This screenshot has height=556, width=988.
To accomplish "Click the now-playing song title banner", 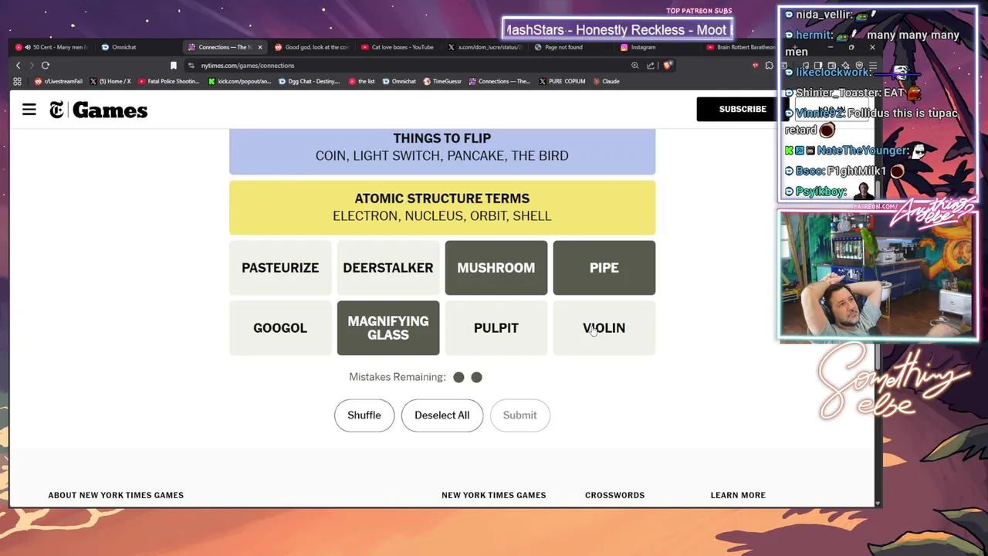I will (617, 29).
